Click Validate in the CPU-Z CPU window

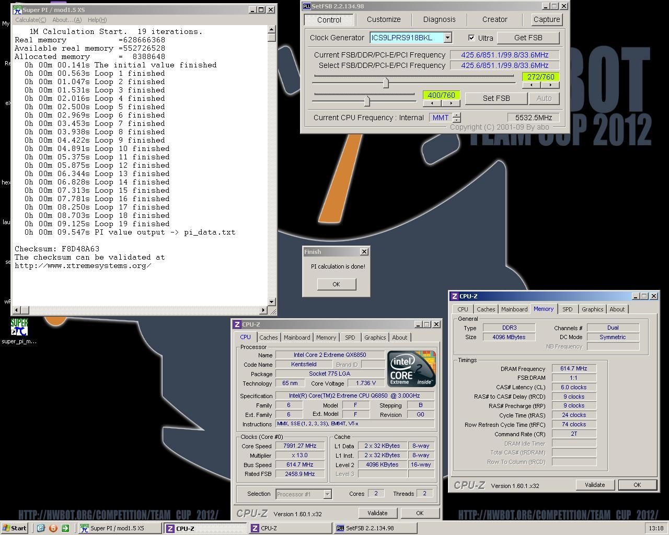tap(377, 513)
